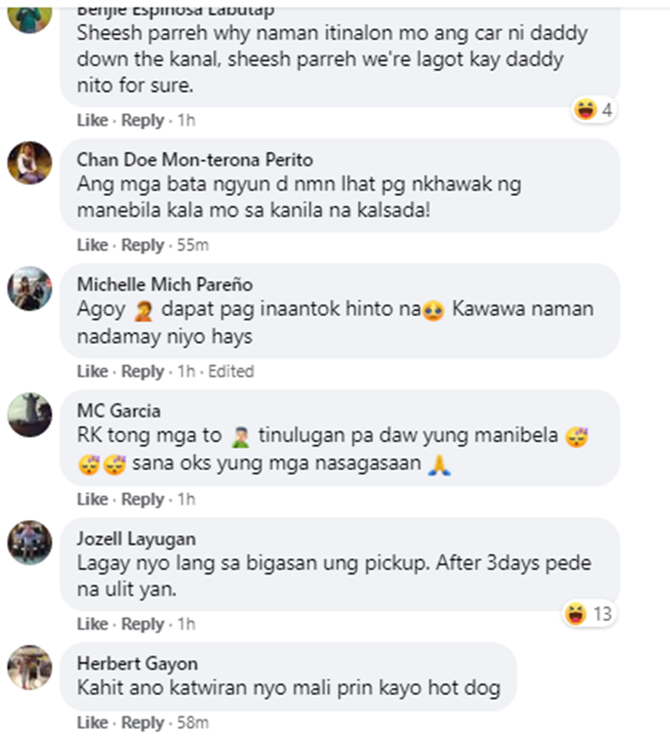Open the laughing reaction on Benjie's comment
Screen dimensions: 670x738
(x=594, y=110)
